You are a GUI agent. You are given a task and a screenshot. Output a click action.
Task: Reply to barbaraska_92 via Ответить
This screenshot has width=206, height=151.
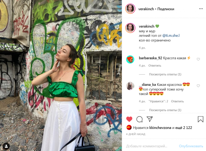(x=155, y=65)
